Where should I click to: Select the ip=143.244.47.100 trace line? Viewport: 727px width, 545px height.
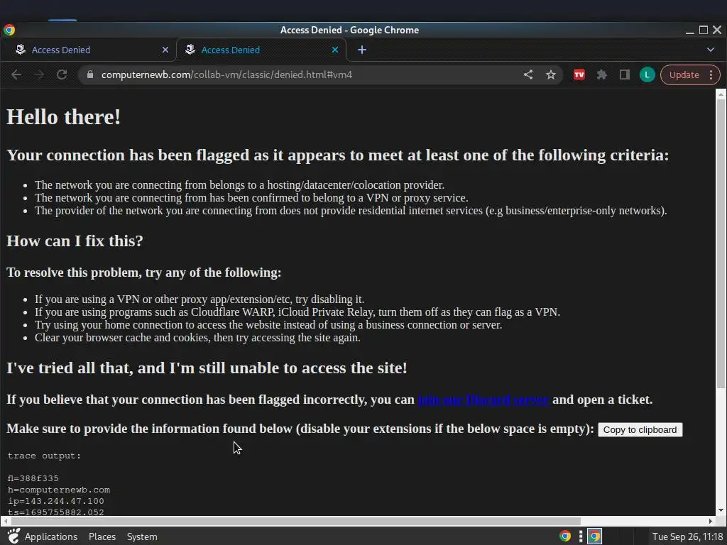(x=55, y=501)
